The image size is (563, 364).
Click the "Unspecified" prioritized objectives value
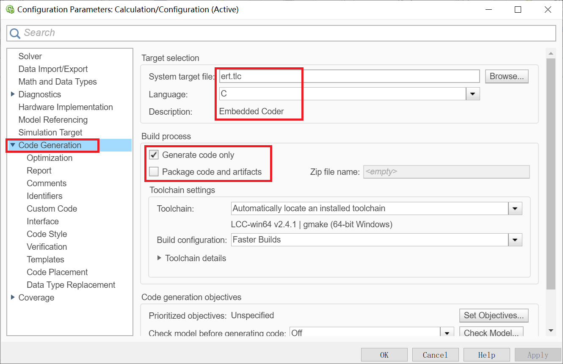252,315
